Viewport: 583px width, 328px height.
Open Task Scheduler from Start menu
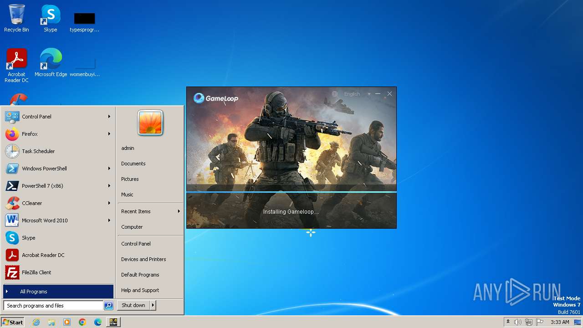(x=58, y=151)
